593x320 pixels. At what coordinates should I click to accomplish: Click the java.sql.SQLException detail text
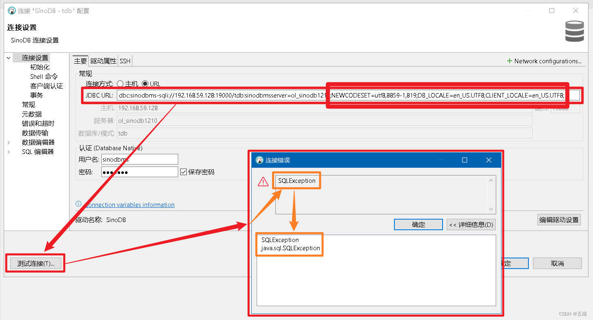click(291, 248)
